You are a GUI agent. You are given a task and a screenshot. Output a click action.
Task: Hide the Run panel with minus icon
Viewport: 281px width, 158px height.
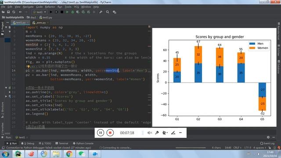coord(274,137)
